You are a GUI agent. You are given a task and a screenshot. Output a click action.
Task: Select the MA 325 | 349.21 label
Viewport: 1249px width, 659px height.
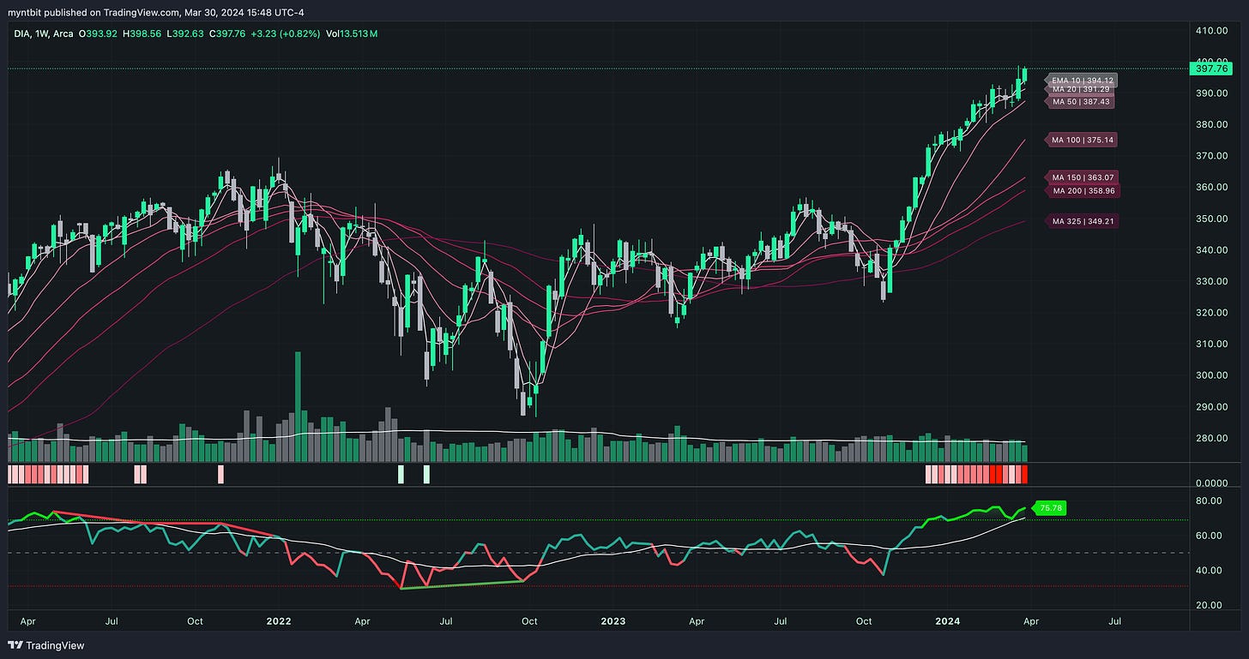(1082, 221)
